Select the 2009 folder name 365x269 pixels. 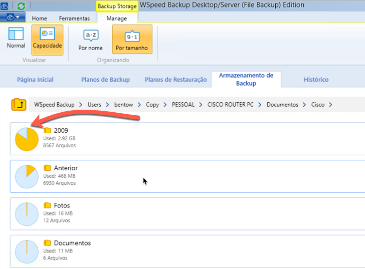(61, 130)
